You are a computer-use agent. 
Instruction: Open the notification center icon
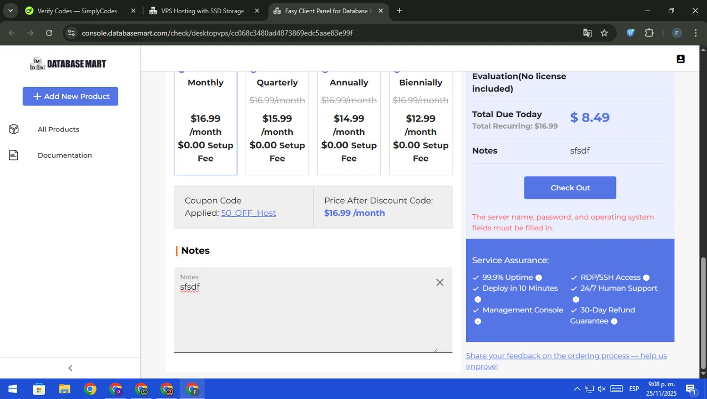(x=691, y=389)
